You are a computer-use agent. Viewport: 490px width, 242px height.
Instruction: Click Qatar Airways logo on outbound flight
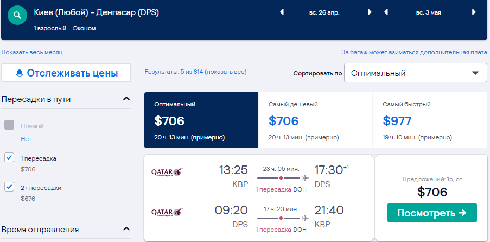(167, 171)
